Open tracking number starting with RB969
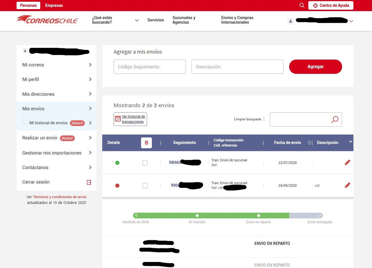 pyautogui.click(x=185, y=162)
